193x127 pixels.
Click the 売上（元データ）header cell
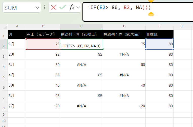(43, 35)
